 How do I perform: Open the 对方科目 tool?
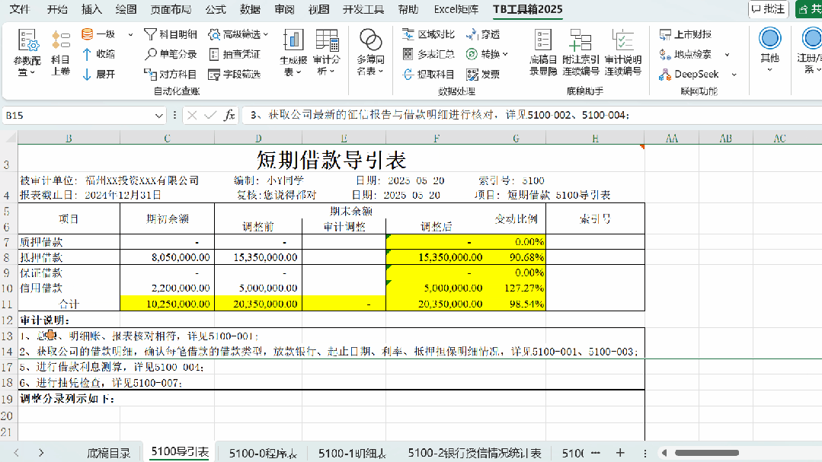(171, 75)
